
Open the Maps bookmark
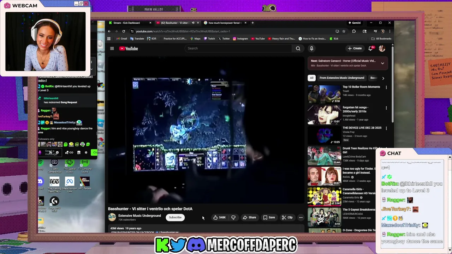click(195, 38)
